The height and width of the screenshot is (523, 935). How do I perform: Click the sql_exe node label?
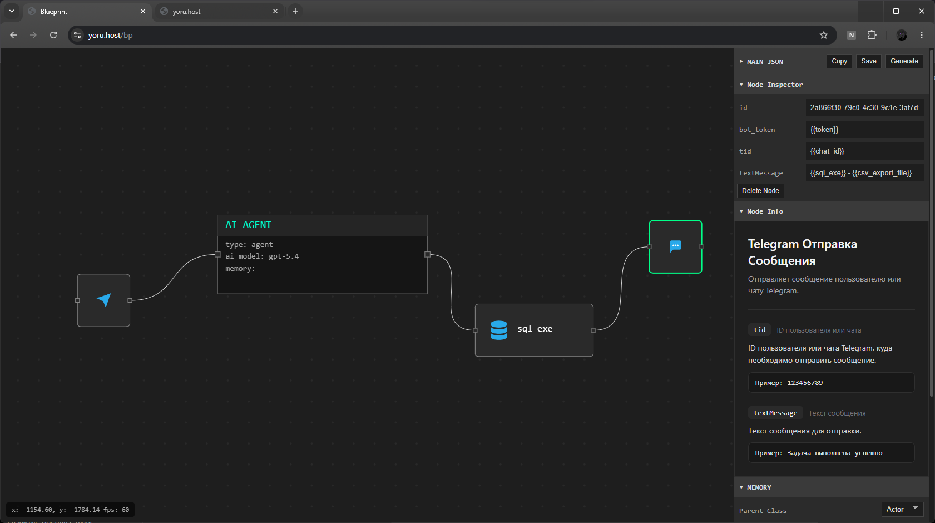(535, 329)
